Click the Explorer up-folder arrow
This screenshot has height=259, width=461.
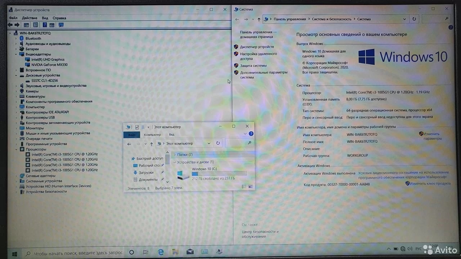click(152, 144)
